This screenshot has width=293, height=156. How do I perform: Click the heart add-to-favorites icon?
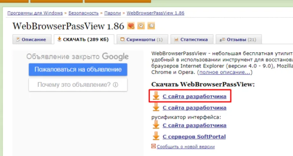click(131, 26)
